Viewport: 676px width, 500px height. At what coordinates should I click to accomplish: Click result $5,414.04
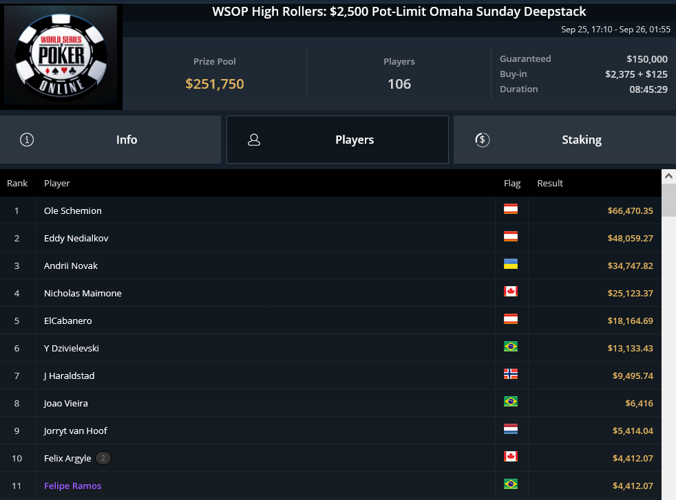(x=633, y=431)
